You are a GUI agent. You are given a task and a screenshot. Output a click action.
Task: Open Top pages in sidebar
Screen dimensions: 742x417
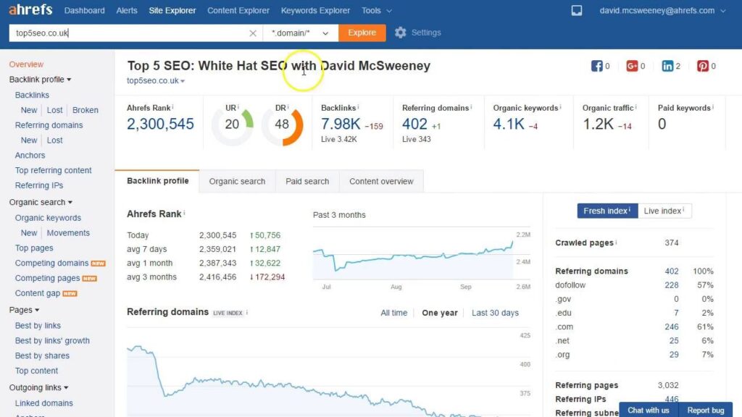point(34,248)
